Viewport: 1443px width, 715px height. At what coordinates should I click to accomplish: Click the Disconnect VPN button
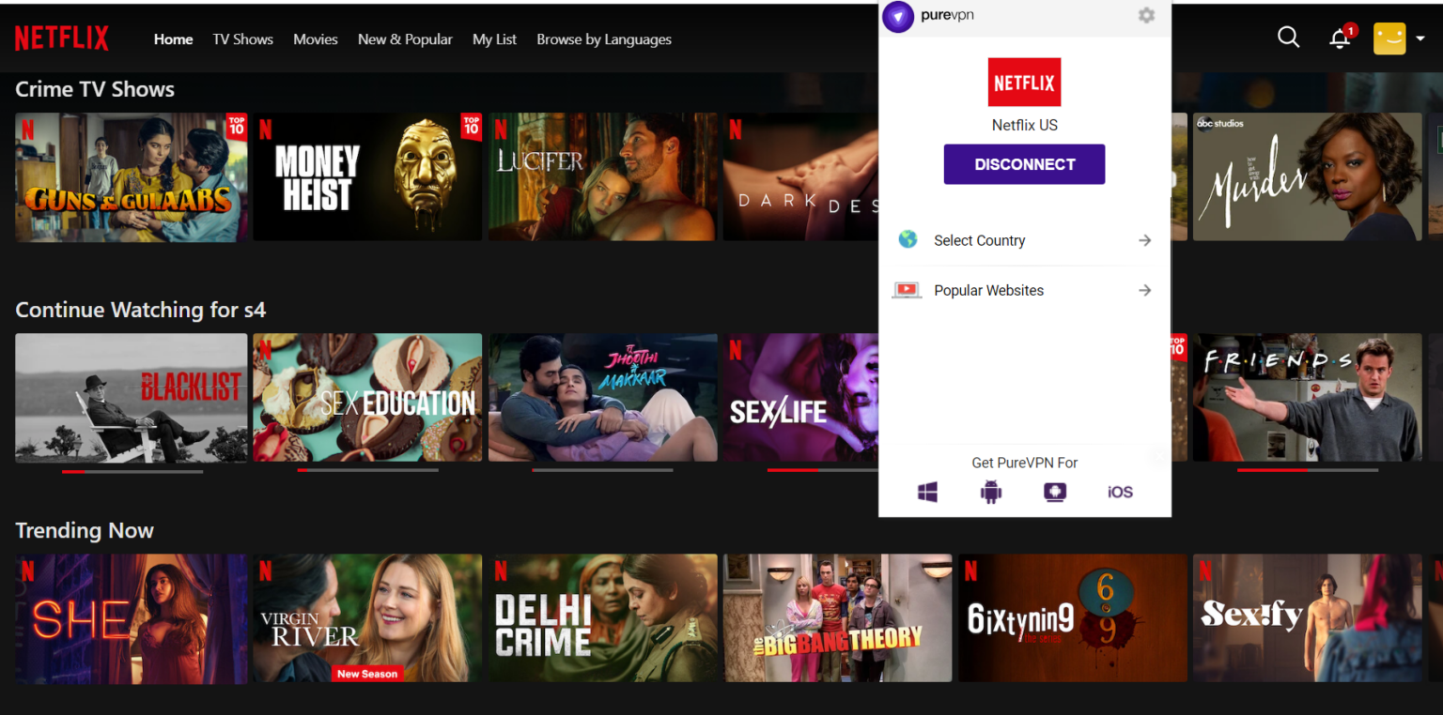click(x=1024, y=164)
